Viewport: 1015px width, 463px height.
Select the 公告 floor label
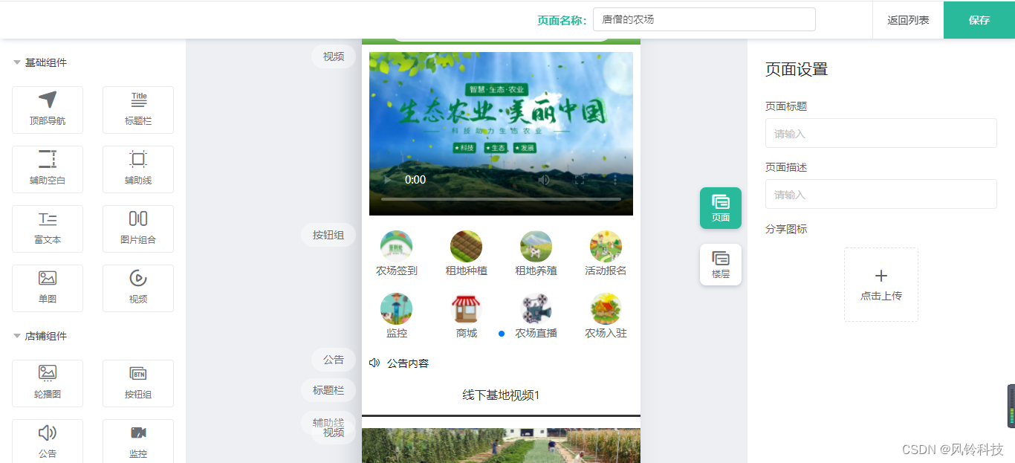tap(334, 360)
